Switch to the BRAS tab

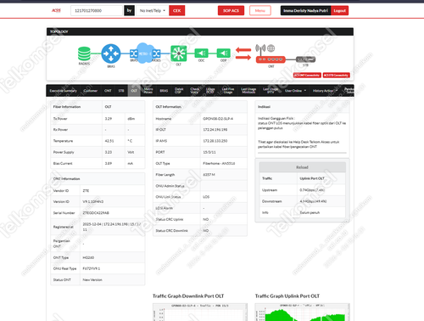click(x=164, y=91)
